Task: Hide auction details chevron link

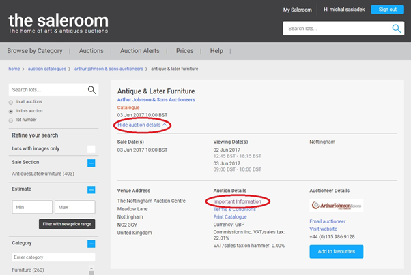Action: (142, 125)
